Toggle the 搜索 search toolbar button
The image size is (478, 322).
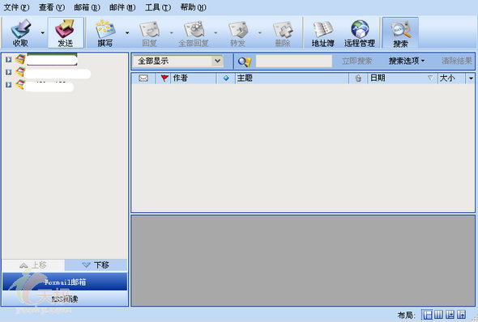tap(400, 32)
